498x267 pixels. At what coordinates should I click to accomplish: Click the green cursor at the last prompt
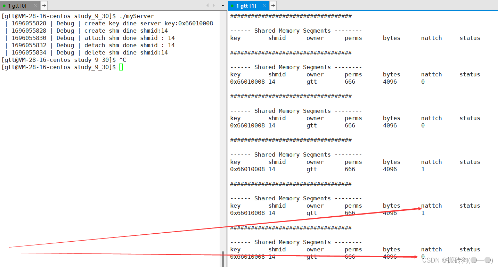point(121,67)
